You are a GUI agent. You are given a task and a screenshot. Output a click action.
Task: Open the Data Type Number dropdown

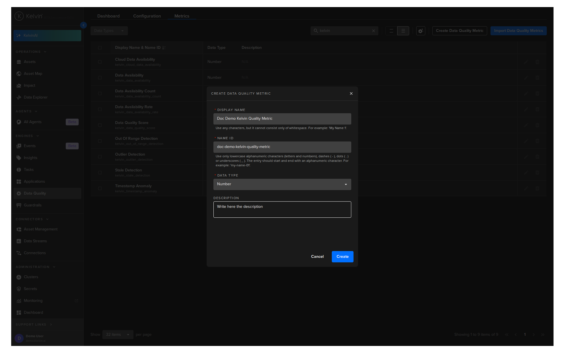point(282,184)
